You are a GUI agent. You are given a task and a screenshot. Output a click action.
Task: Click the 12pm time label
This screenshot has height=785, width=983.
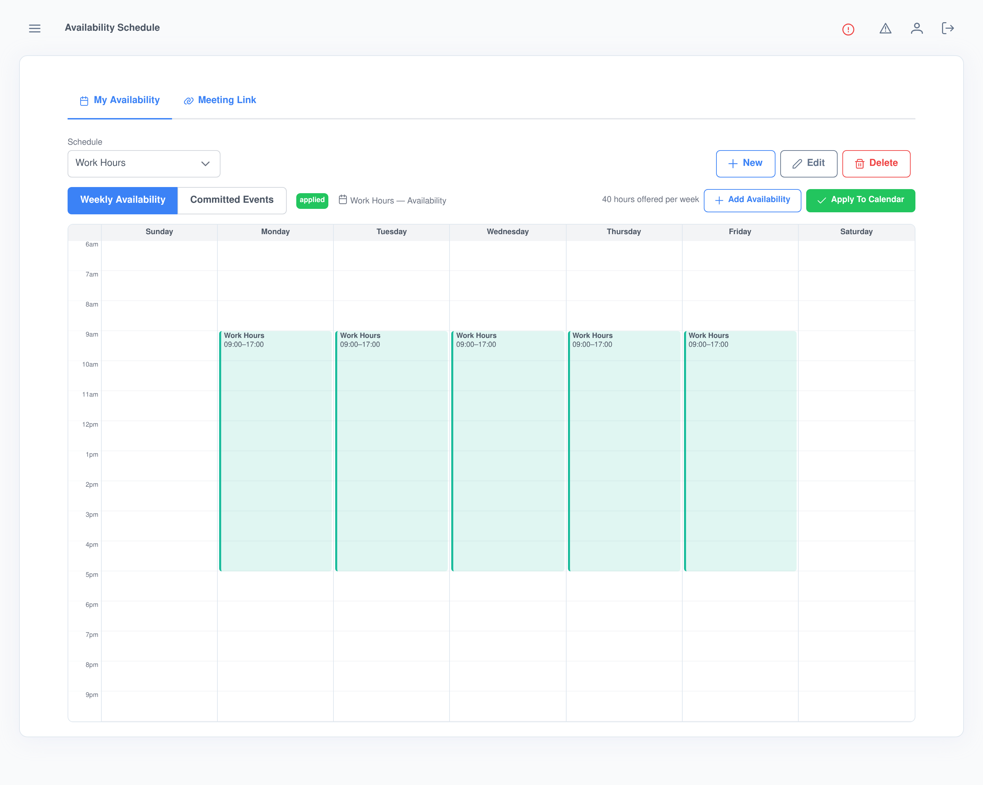[90, 424]
